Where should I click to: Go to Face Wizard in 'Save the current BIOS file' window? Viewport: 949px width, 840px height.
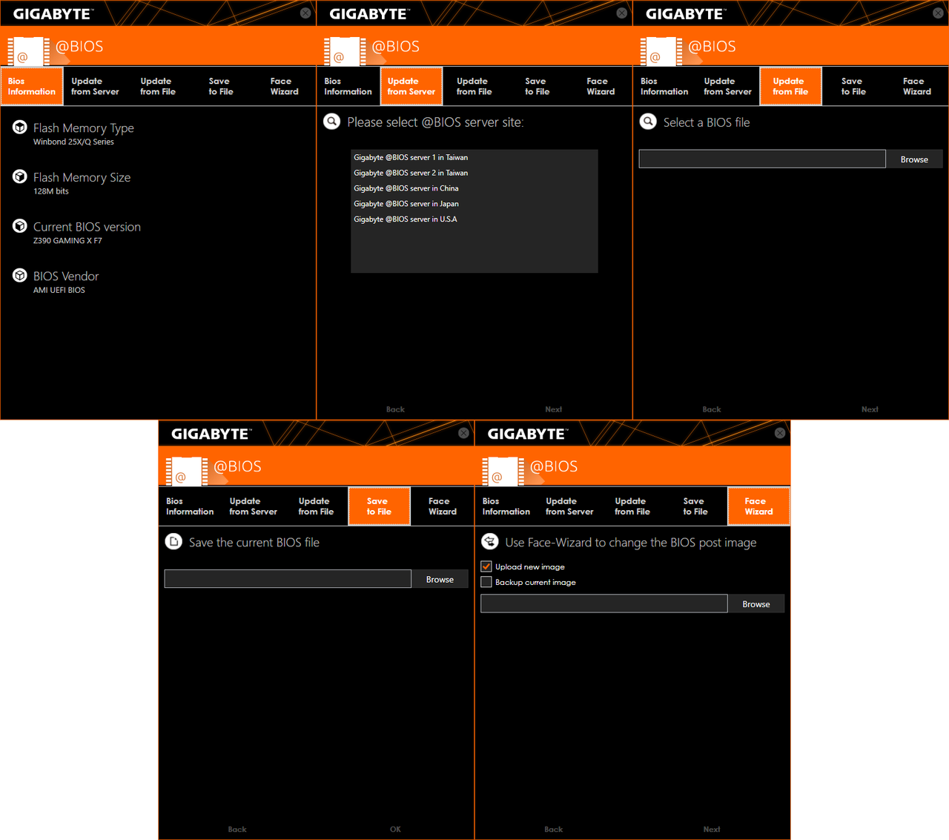point(443,506)
